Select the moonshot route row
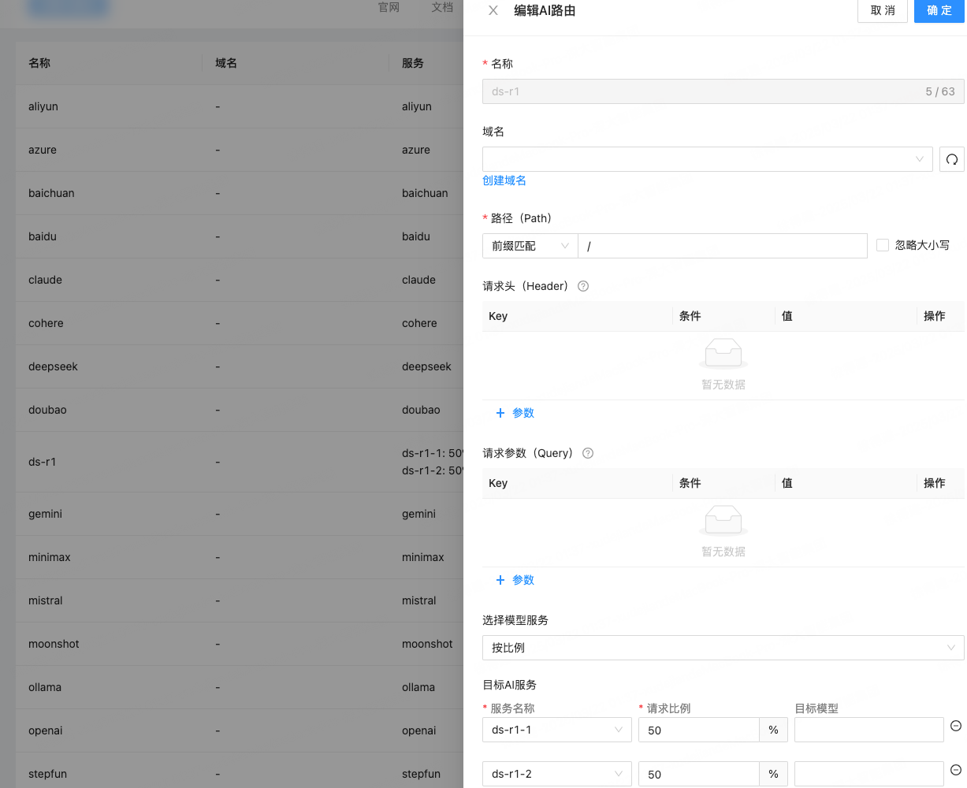 (240, 644)
